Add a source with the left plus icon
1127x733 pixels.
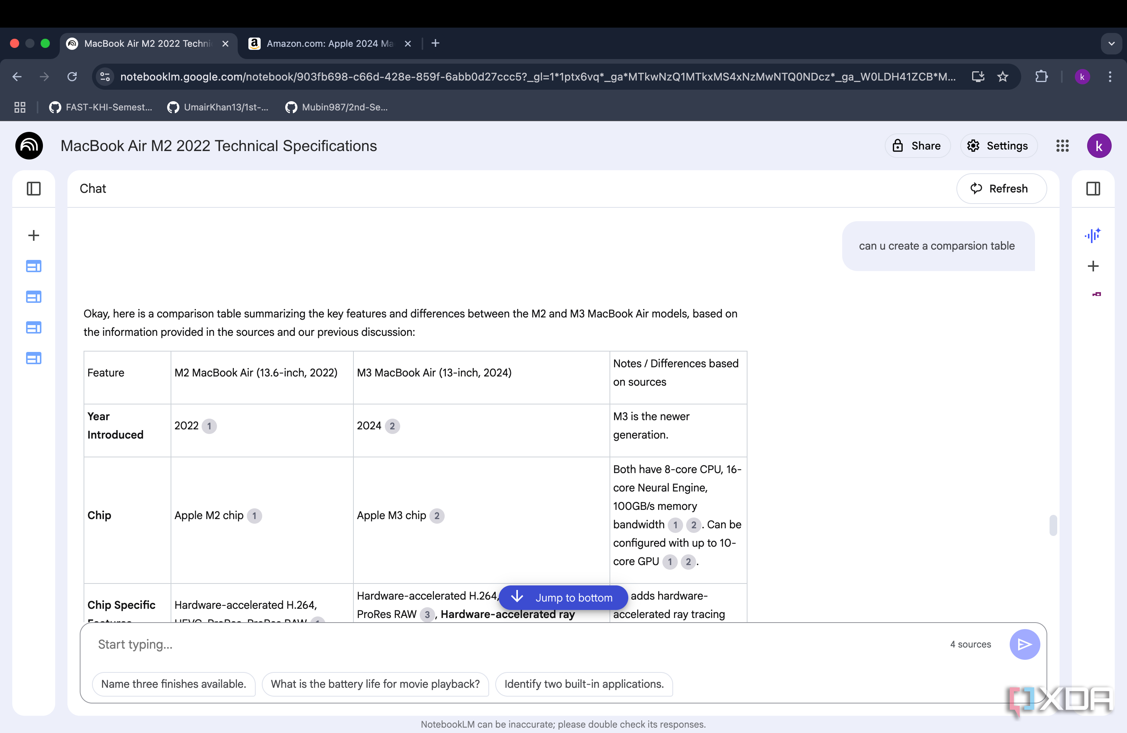click(x=34, y=235)
